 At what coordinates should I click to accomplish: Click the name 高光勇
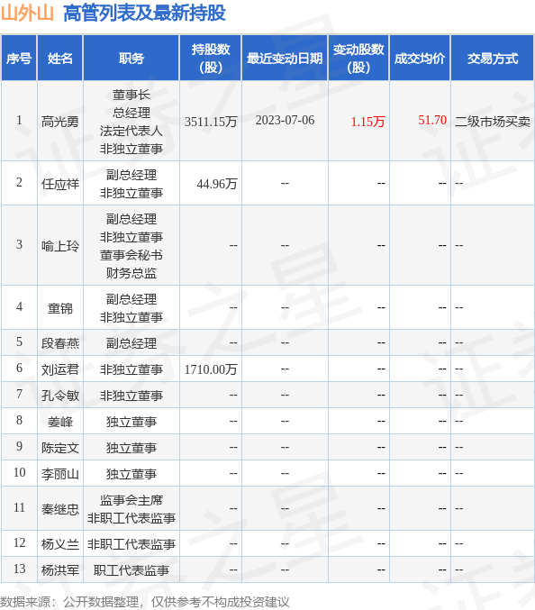(59, 122)
